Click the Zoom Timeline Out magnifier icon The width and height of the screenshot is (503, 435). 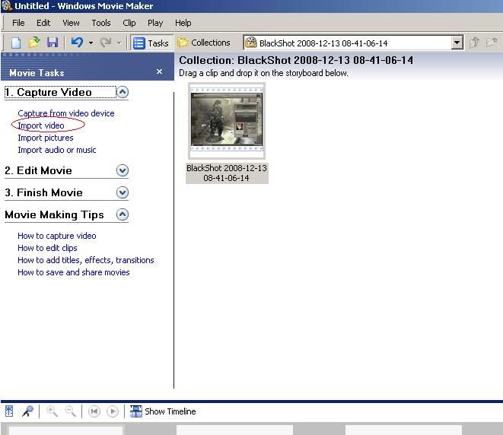71,411
